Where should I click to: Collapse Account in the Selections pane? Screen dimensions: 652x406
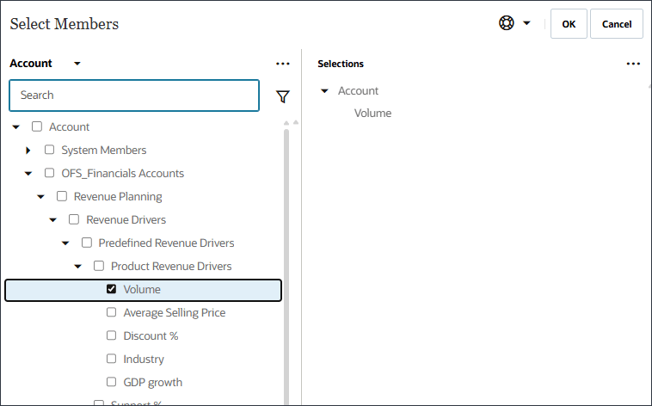click(324, 91)
